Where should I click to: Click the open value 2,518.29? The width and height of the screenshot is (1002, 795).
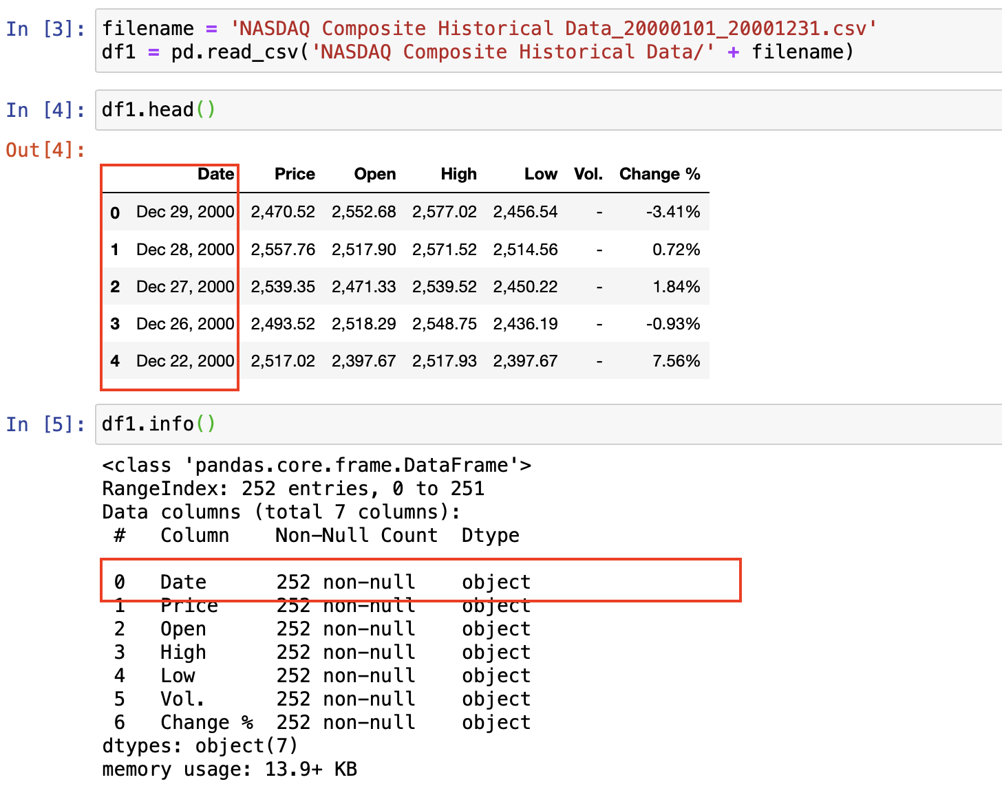coord(364,323)
